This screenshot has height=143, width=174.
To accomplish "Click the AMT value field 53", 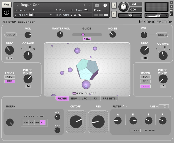I will [x=164, y=106].
